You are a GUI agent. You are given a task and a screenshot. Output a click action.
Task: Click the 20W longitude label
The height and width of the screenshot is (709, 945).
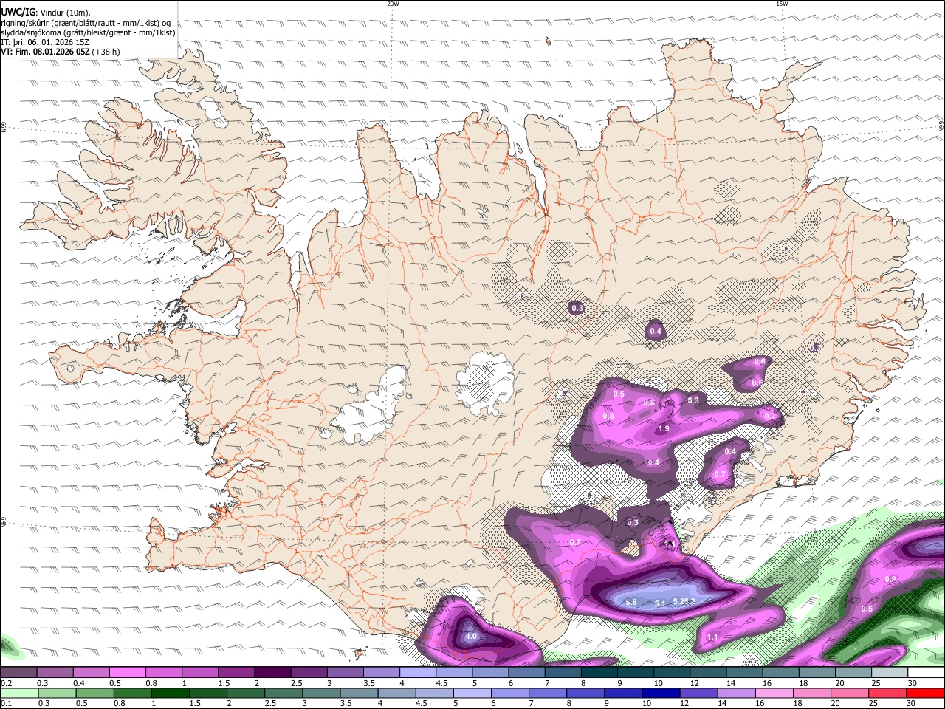point(393,4)
